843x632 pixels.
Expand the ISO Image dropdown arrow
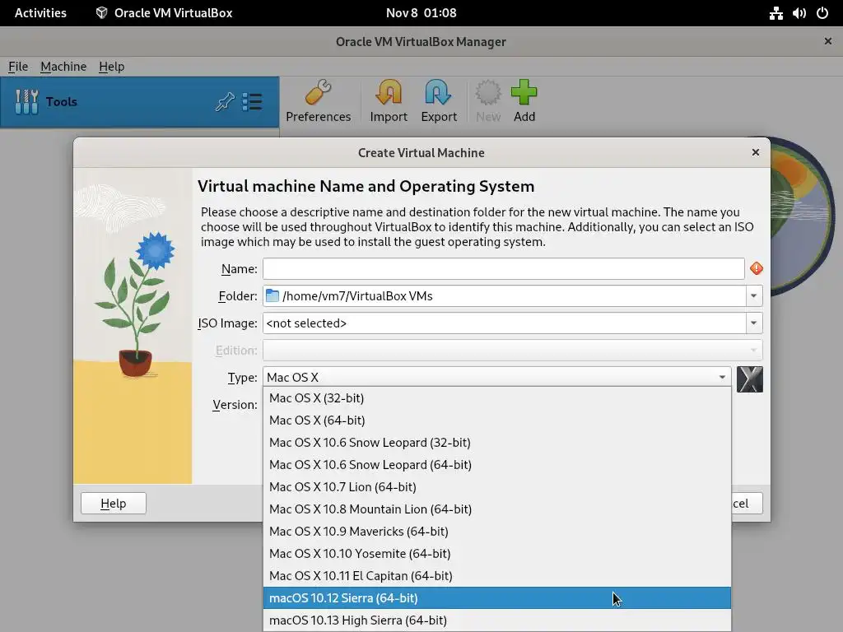[754, 323]
